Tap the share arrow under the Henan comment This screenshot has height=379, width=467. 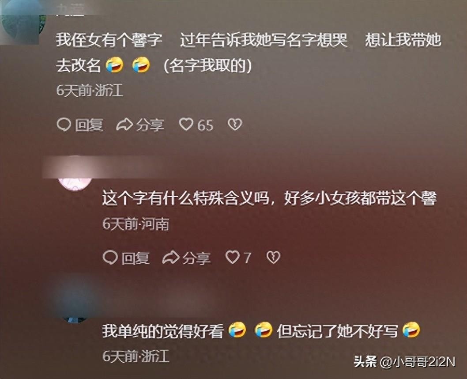pyautogui.click(x=171, y=258)
